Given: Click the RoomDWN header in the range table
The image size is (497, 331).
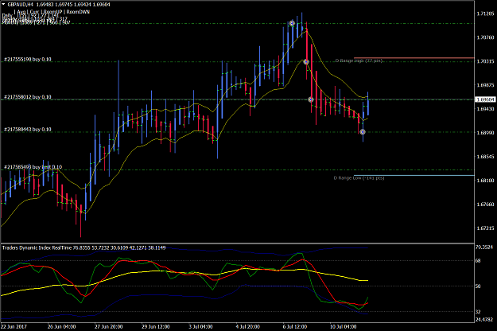Looking at the screenshot, I should coord(78,12).
